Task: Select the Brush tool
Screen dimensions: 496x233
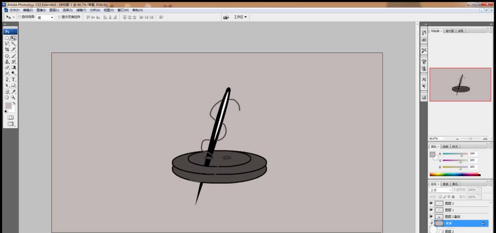Action: (x=13, y=56)
